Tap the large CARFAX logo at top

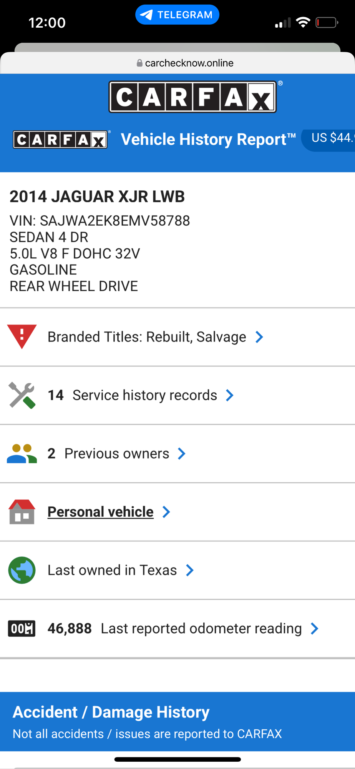(192, 97)
